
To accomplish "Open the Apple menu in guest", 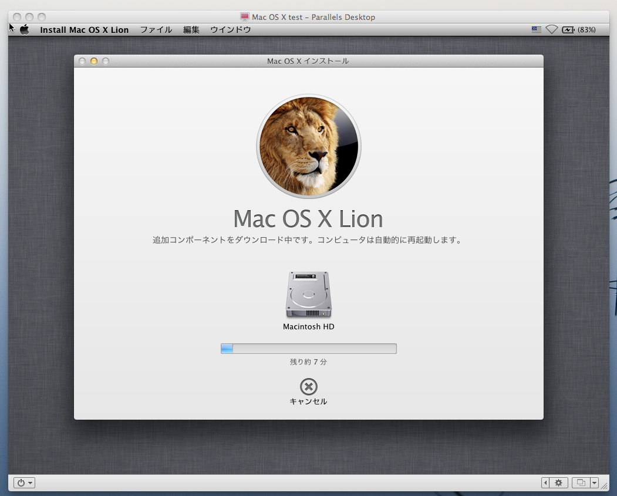I will (x=24, y=30).
